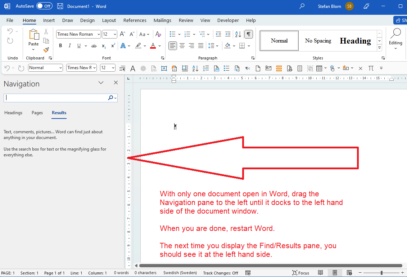Apply superscript formatting

click(113, 46)
